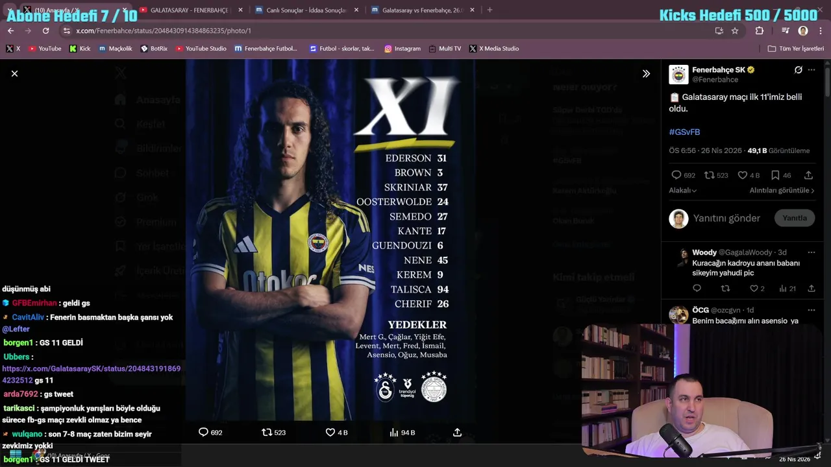Open Alıntıları görüntüle link
This screenshot has height=467, width=831.
[x=782, y=191]
